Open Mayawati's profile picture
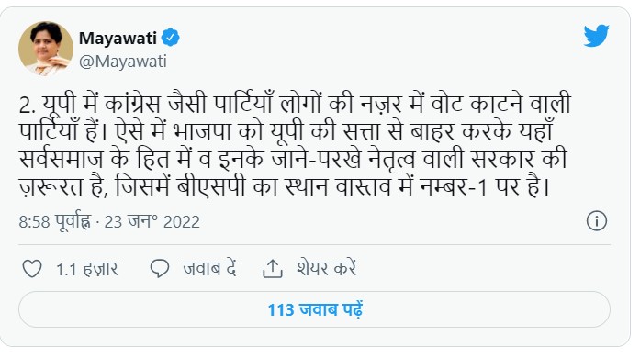The height and width of the screenshot is (358, 640). click(x=46, y=49)
